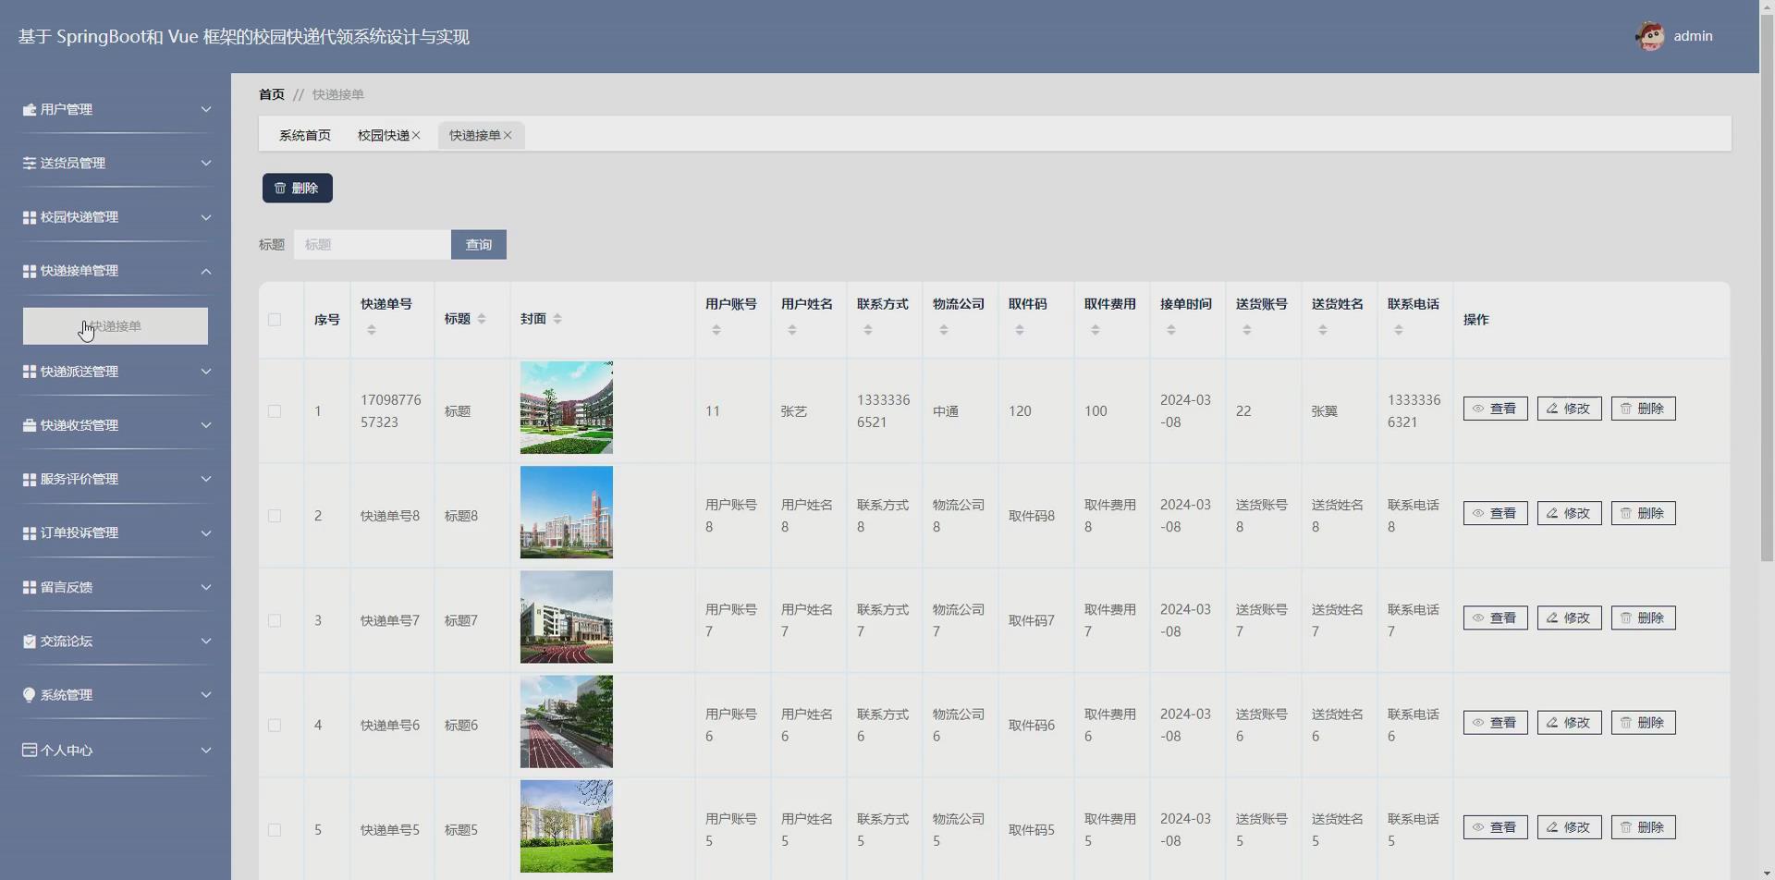
Task: Sort by 用户姓名 column arrows
Action: [x=792, y=330]
